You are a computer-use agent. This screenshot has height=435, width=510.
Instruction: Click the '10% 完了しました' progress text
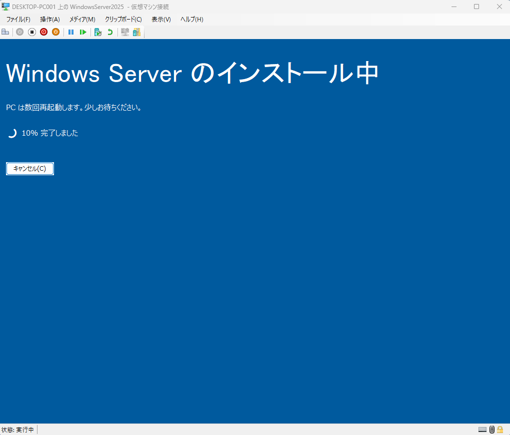[50, 133]
